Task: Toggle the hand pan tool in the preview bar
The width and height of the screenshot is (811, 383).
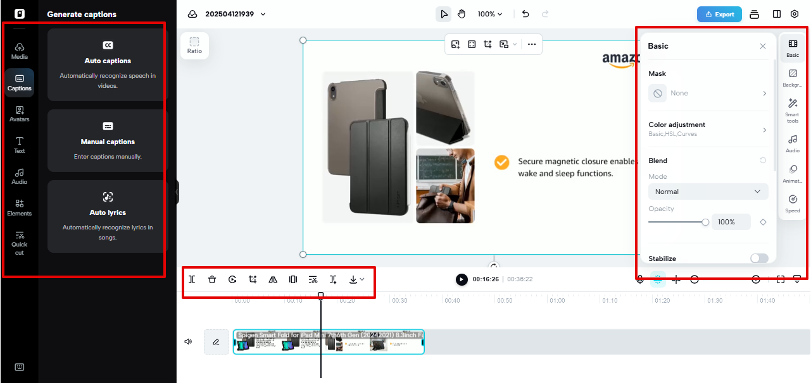Action: pos(462,13)
